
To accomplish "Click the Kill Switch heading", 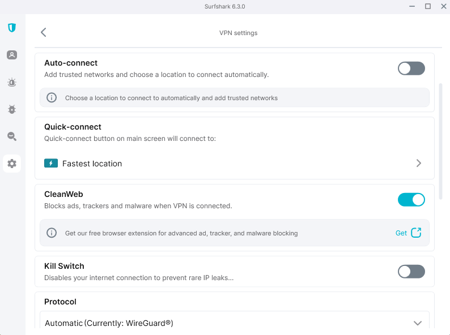I will point(64,266).
